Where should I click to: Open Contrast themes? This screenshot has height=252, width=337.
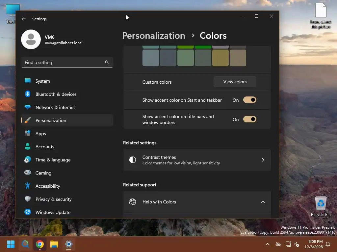pyautogui.click(x=197, y=160)
